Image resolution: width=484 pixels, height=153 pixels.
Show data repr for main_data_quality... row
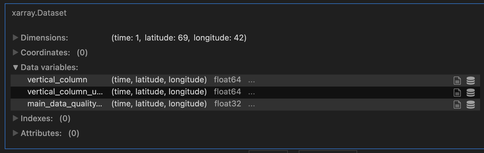coord(471,105)
